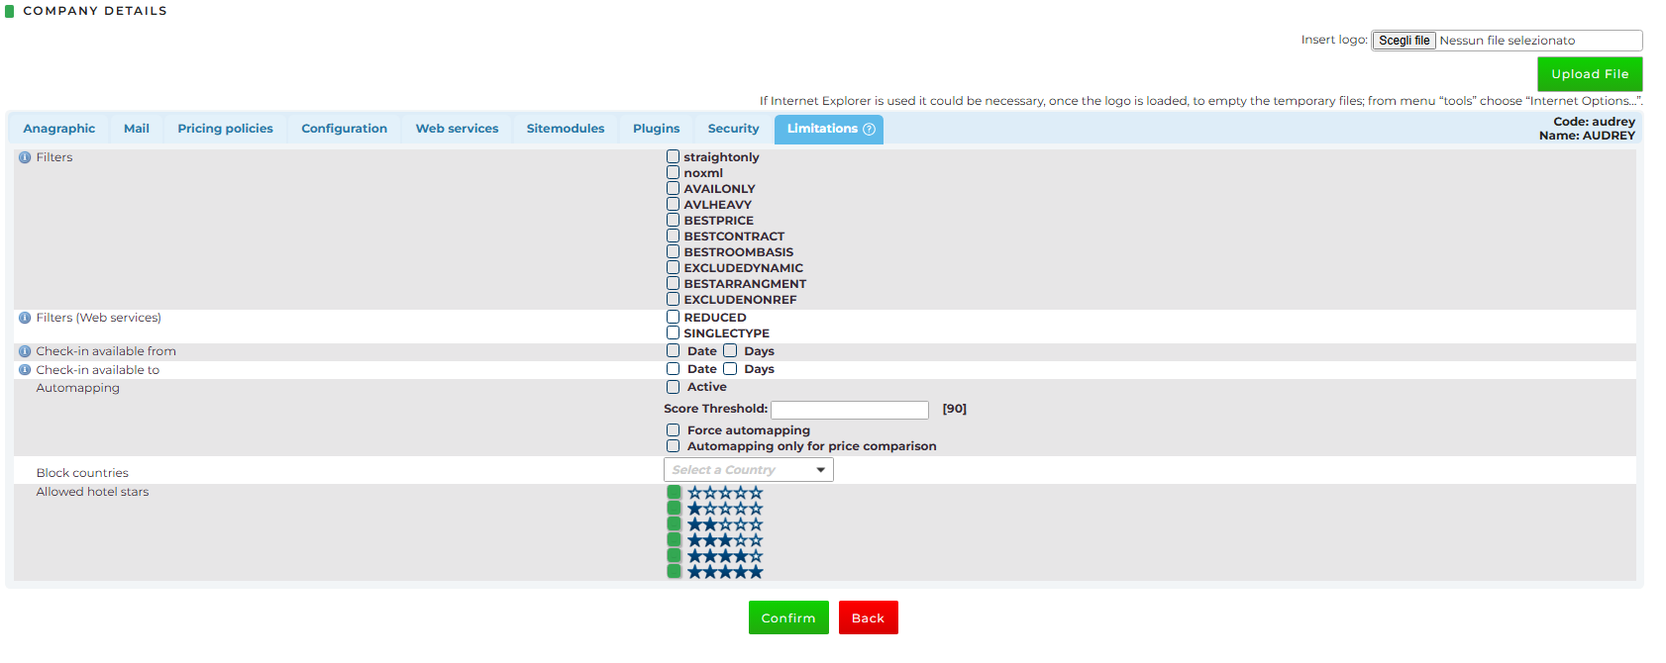The width and height of the screenshot is (1666, 663).
Task: Enable the REDUCED web services filter
Action: (x=674, y=317)
